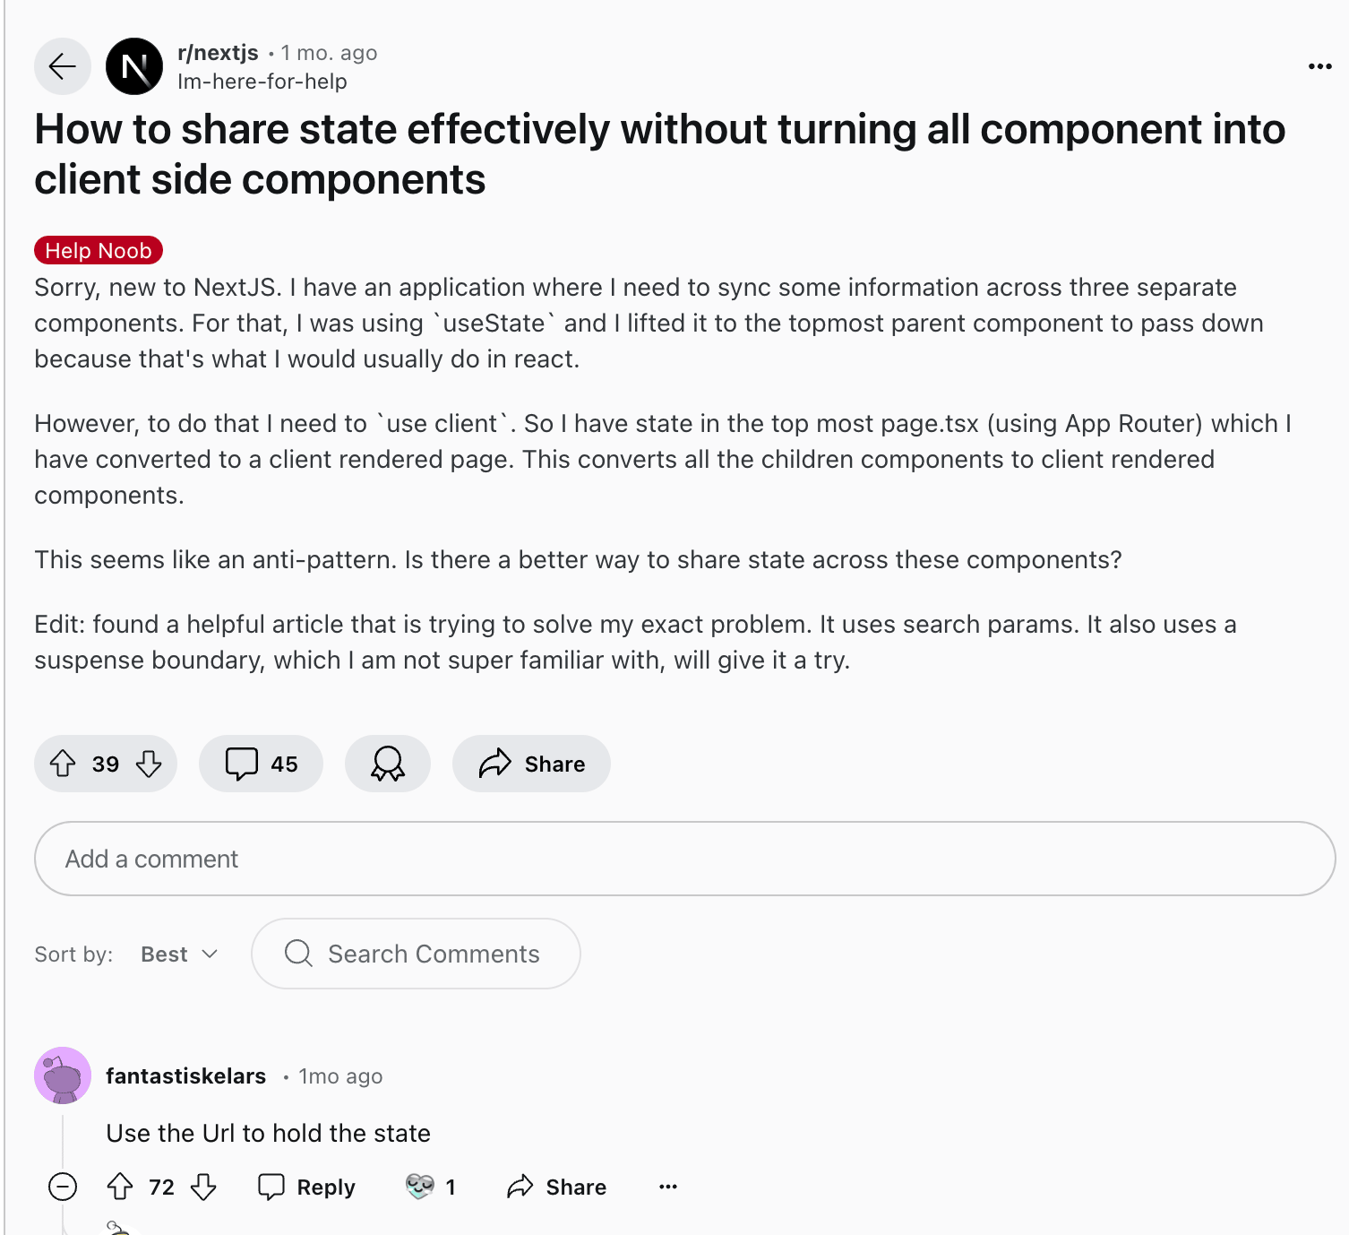Open the Im-here-for-help user profile
This screenshot has height=1235, width=1349.
262,82
